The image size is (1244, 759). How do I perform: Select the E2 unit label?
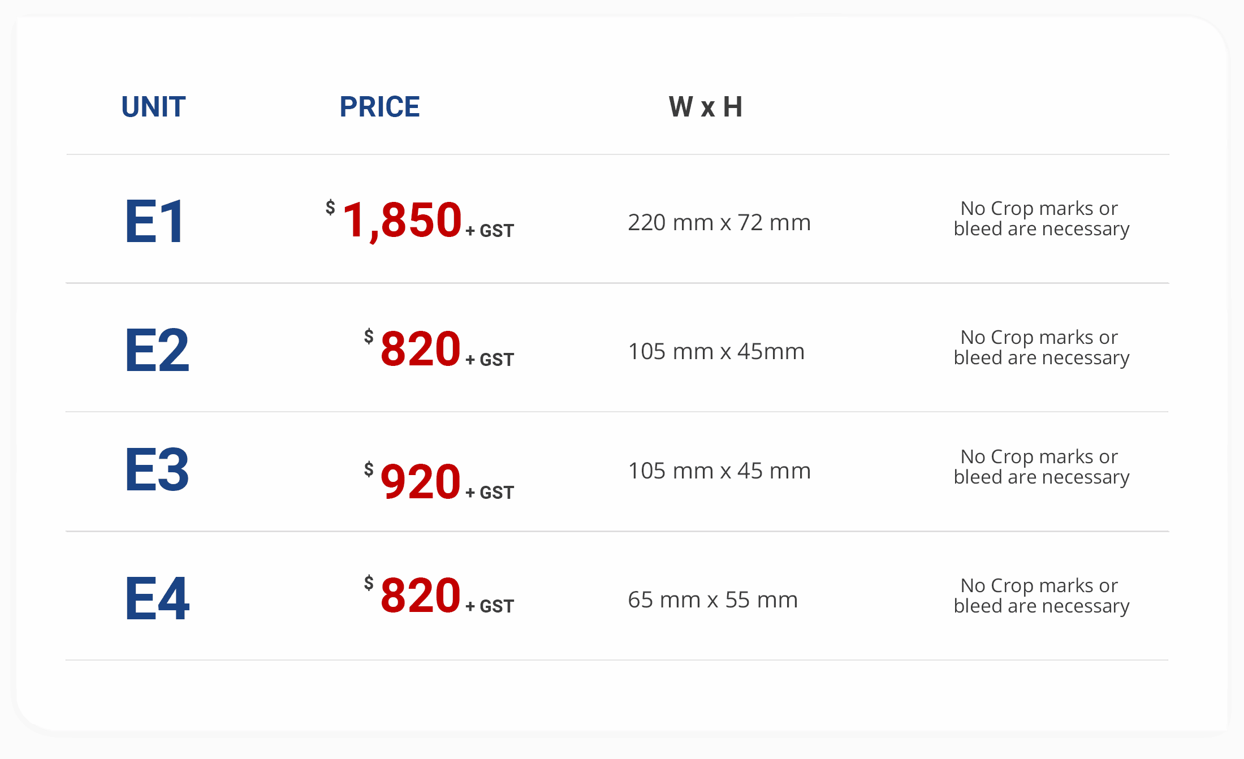point(157,350)
